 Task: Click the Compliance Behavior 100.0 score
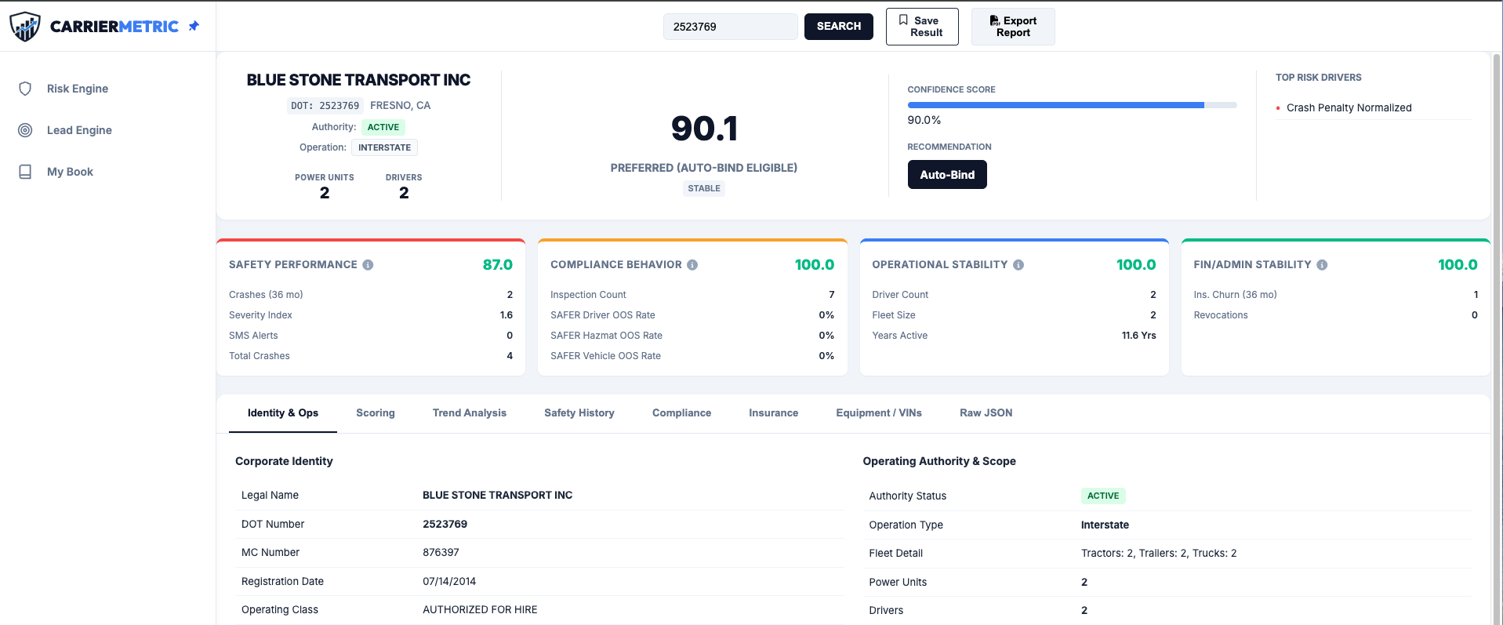click(x=815, y=265)
